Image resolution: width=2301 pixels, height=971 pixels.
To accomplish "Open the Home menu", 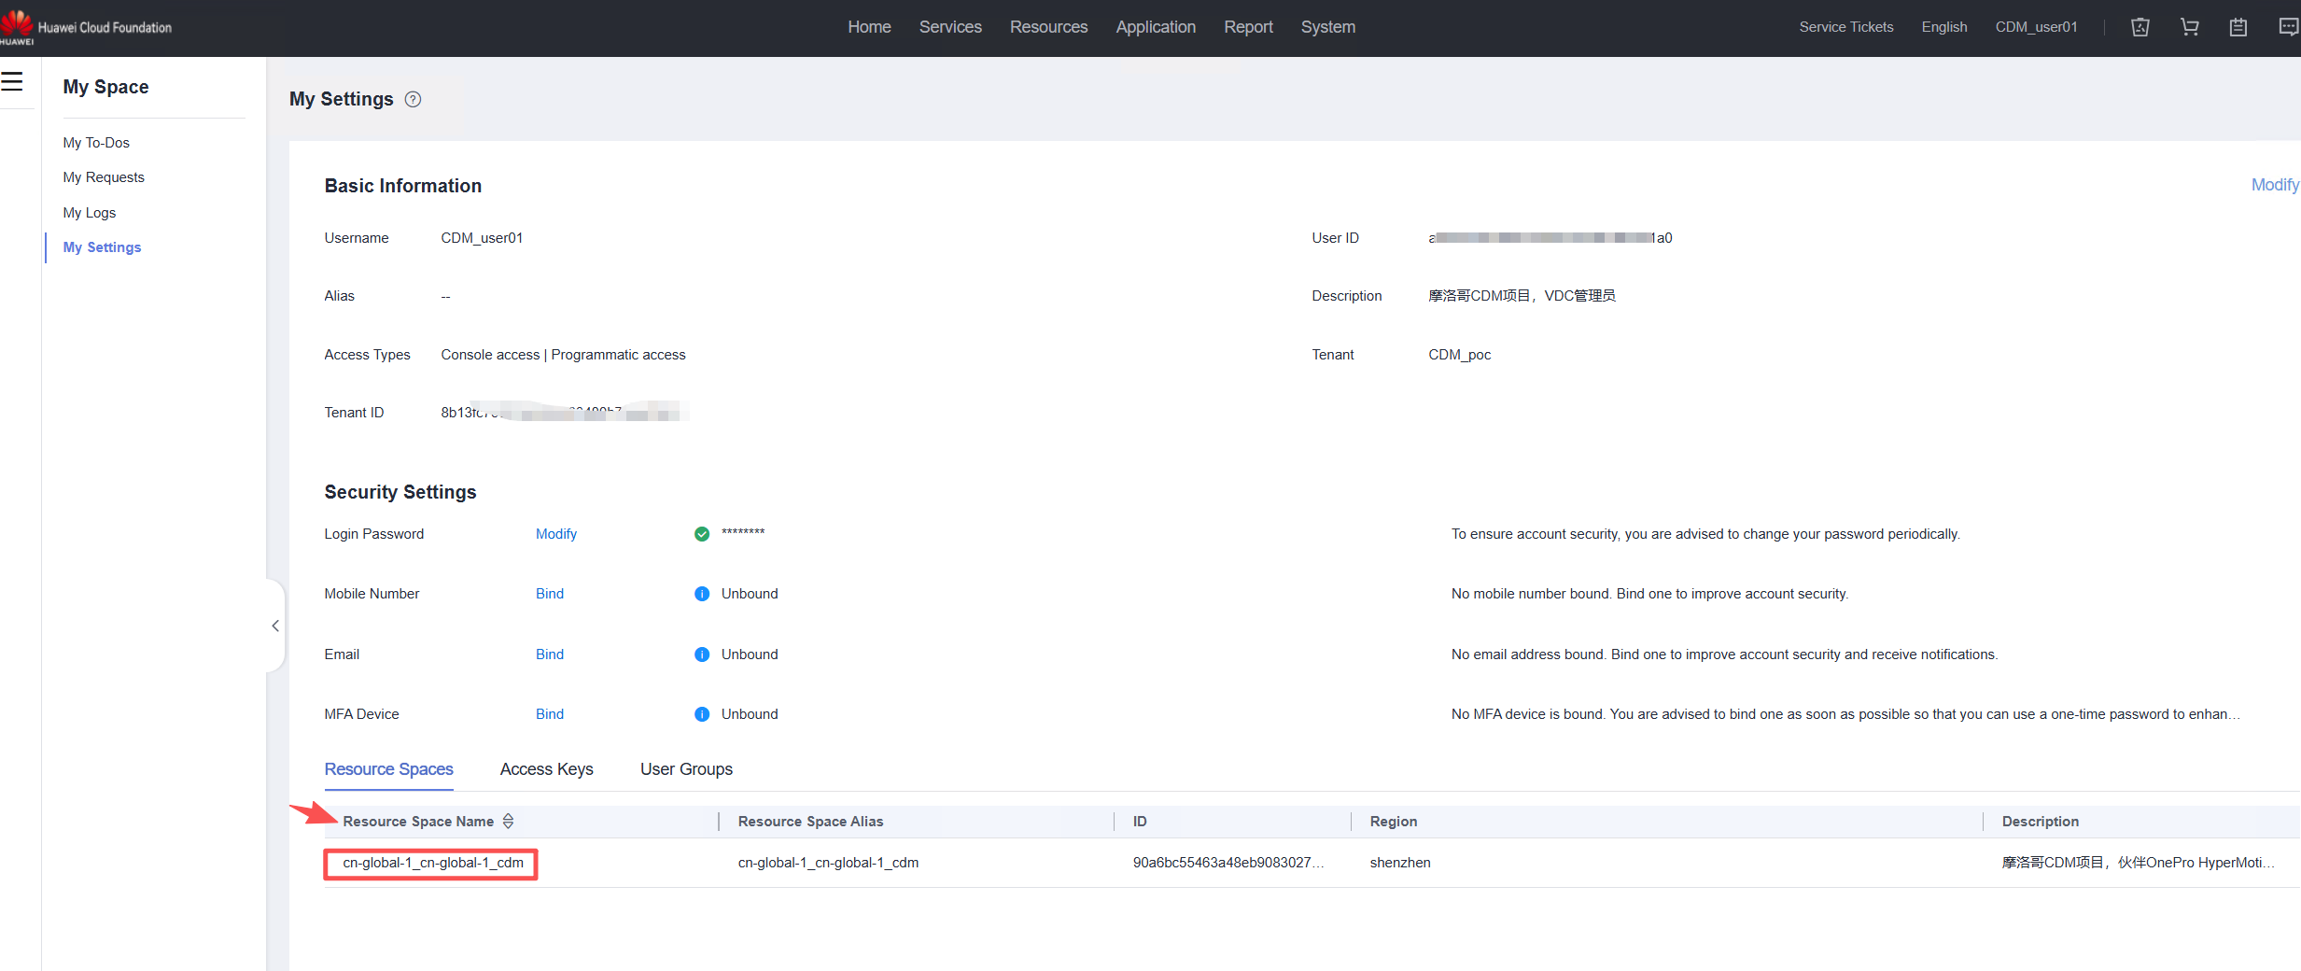I will coord(869,27).
